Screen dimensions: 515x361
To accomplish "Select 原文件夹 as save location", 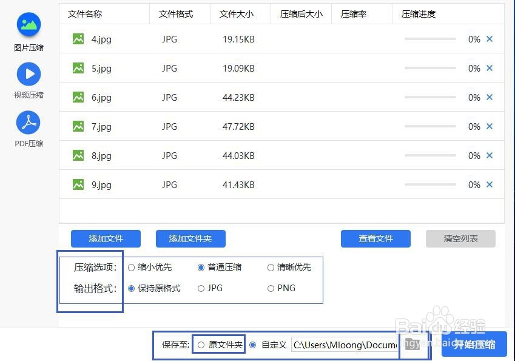I will (x=201, y=345).
